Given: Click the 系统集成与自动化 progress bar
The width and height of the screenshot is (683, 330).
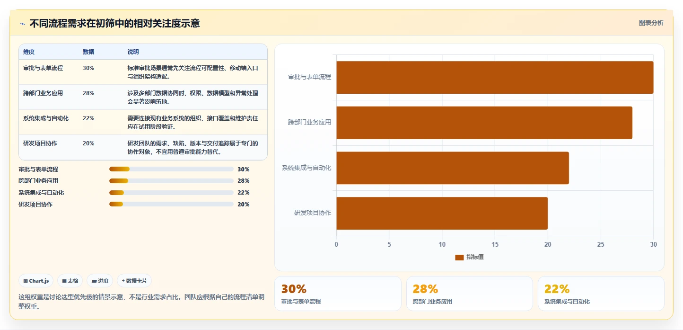Looking at the screenshot, I should [171, 193].
